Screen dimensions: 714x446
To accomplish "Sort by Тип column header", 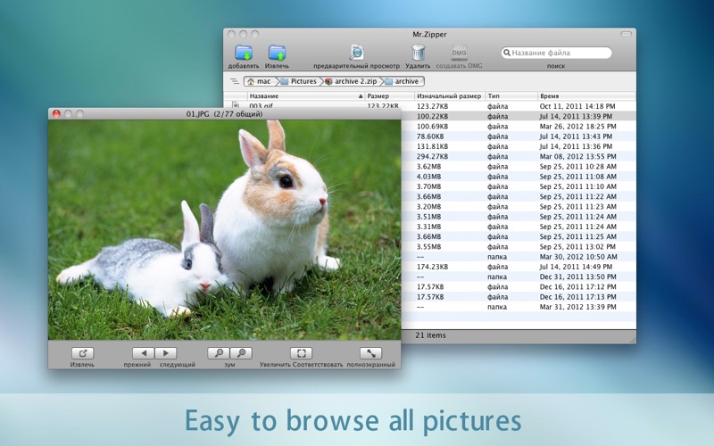I will [511, 96].
